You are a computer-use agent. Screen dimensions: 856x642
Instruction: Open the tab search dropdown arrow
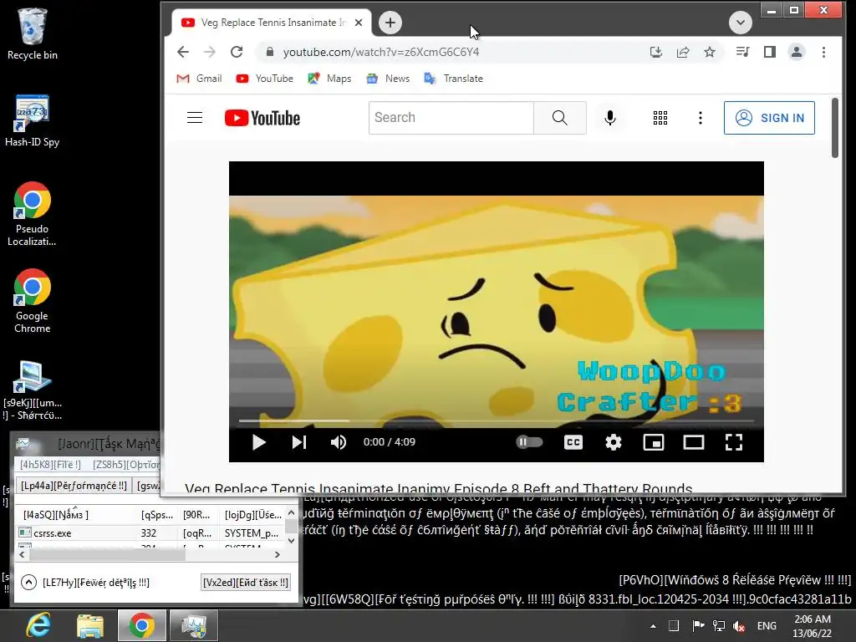click(x=741, y=23)
